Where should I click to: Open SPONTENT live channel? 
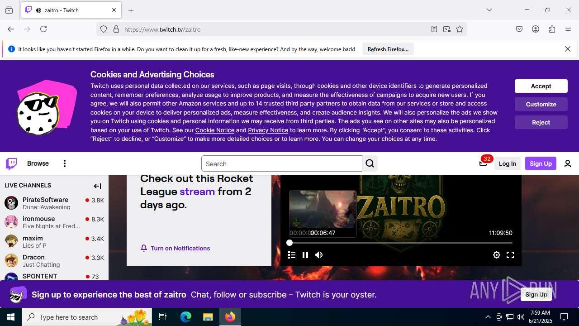[x=54, y=276]
